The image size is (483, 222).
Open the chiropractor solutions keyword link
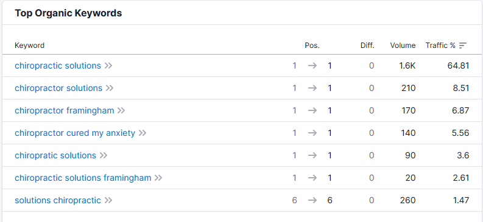58,89
